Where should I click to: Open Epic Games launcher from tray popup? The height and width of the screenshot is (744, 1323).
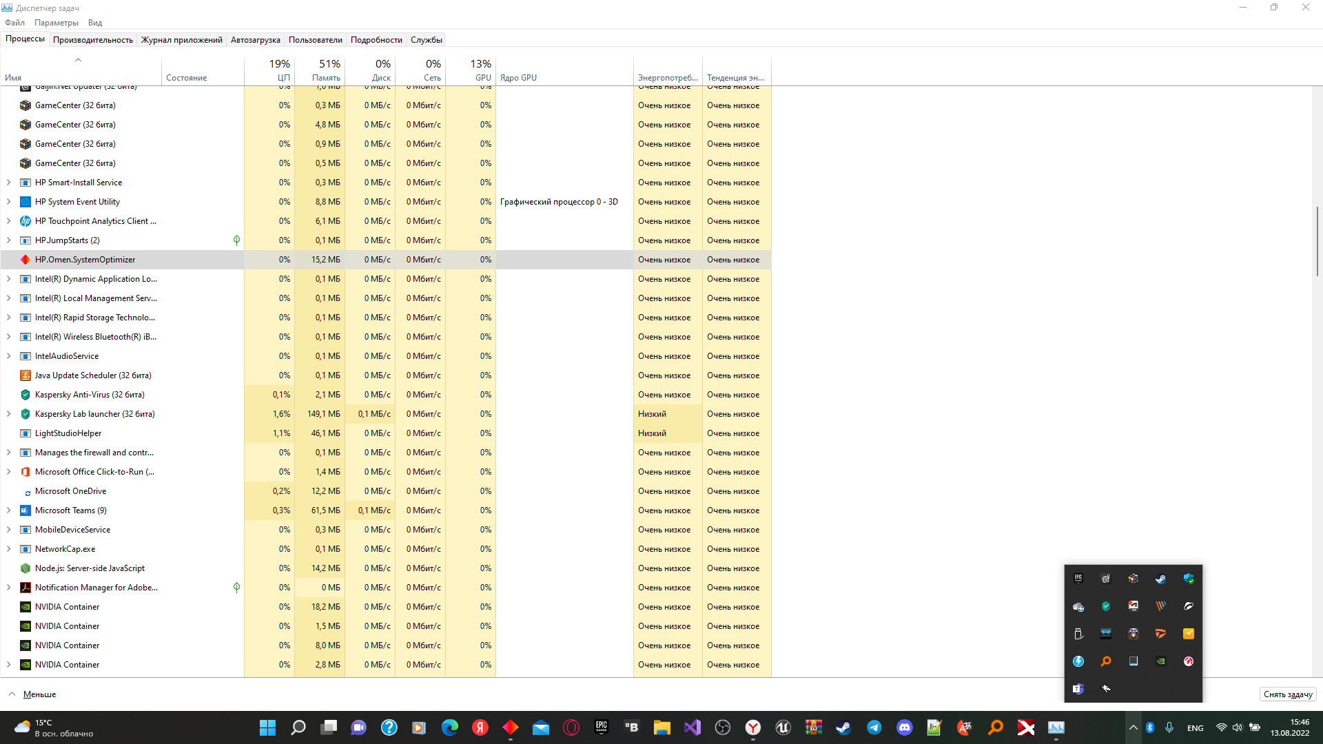(1078, 579)
